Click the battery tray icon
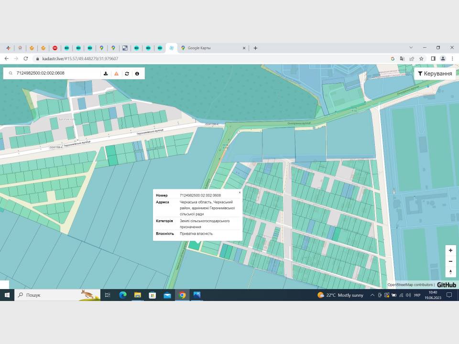The width and height of the screenshot is (459, 344). click(394, 295)
